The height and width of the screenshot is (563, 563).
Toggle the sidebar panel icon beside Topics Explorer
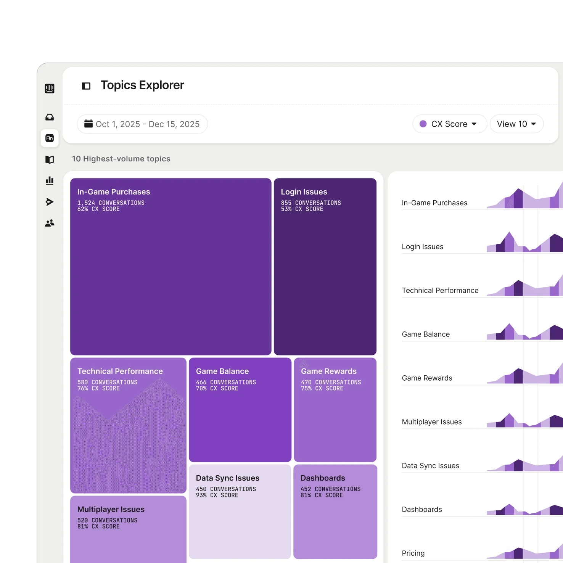(86, 86)
